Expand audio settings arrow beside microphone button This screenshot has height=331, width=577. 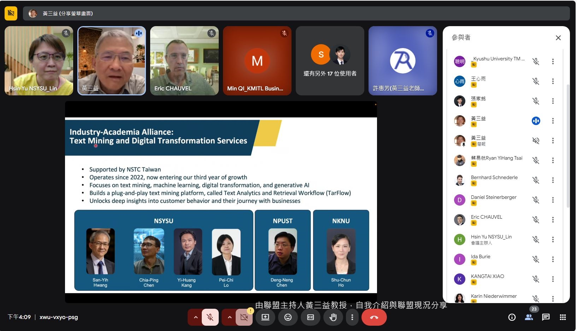coord(195,317)
